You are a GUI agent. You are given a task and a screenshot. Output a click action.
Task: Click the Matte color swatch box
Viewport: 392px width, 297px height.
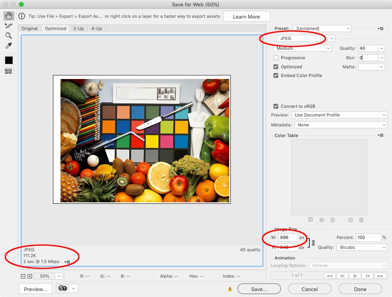tap(368, 67)
